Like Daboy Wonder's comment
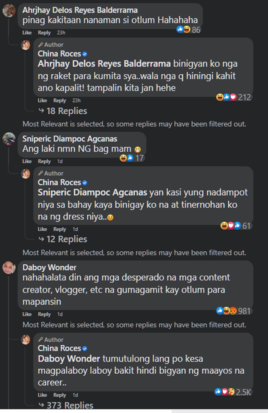 click(x=27, y=314)
